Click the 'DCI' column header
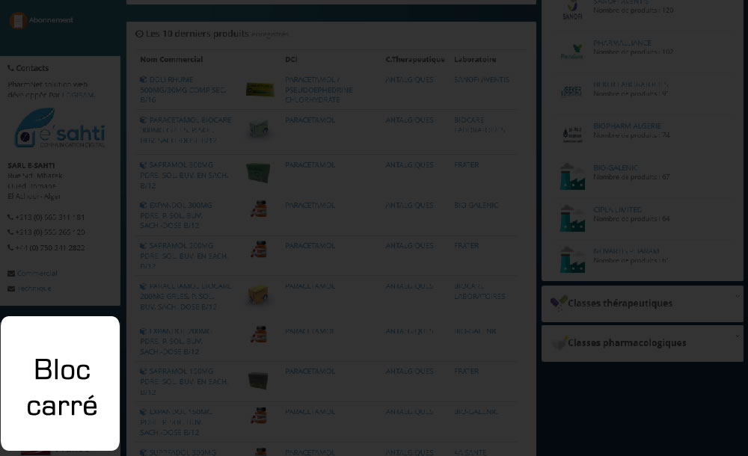The width and height of the screenshot is (748, 456). [291, 59]
